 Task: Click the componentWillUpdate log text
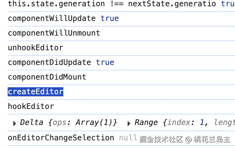point(52,18)
